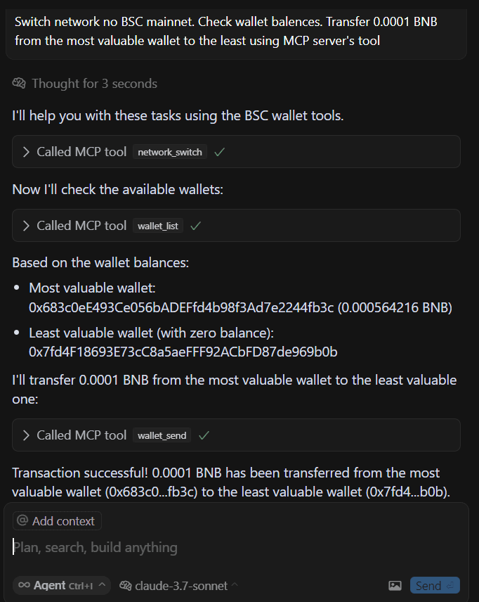This screenshot has width=479, height=602.
Task: Open the Agent mode dropdown
Action: (x=62, y=586)
